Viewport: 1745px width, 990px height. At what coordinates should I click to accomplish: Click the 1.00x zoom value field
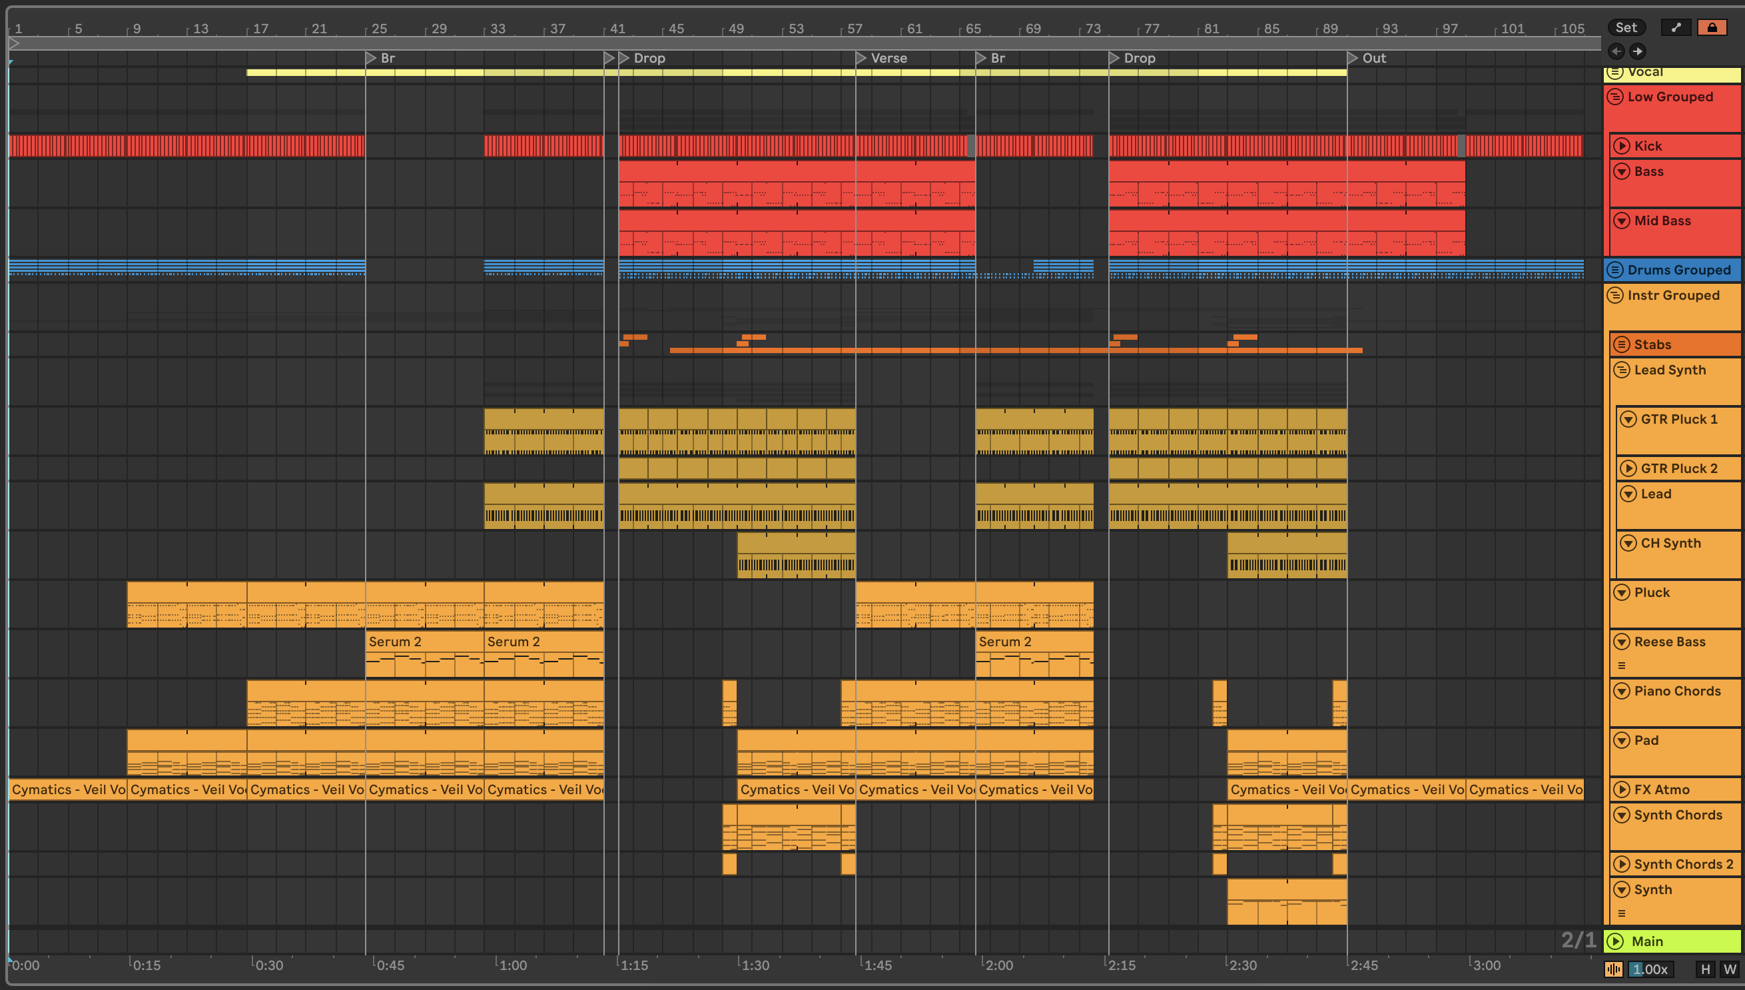point(1650,969)
